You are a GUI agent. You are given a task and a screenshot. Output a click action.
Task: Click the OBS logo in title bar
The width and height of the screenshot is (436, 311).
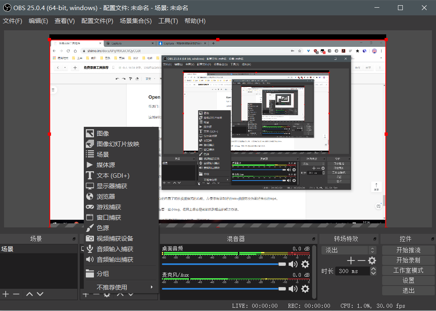coord(7,8)
